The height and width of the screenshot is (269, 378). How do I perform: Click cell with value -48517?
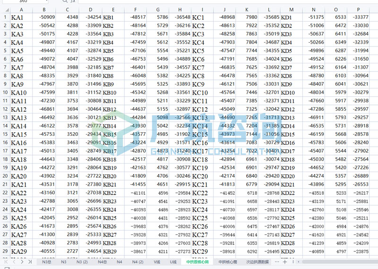click(x=136, y=17)
